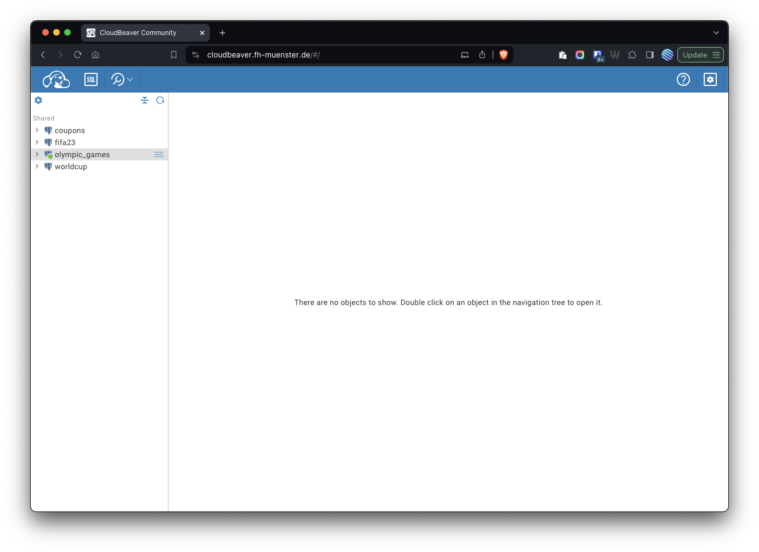The image size is (759, 552).
Task: Expand the worldcup connection
Action: point(37,166)
